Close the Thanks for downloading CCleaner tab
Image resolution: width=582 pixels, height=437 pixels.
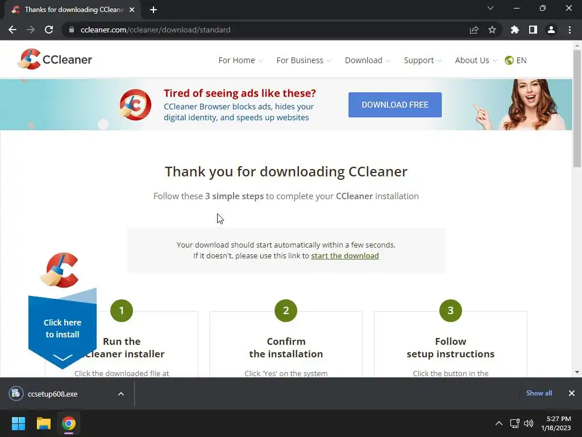pos(132,10)
